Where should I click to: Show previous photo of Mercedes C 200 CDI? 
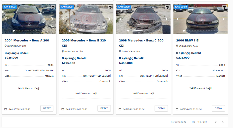(x=120, y=19)
